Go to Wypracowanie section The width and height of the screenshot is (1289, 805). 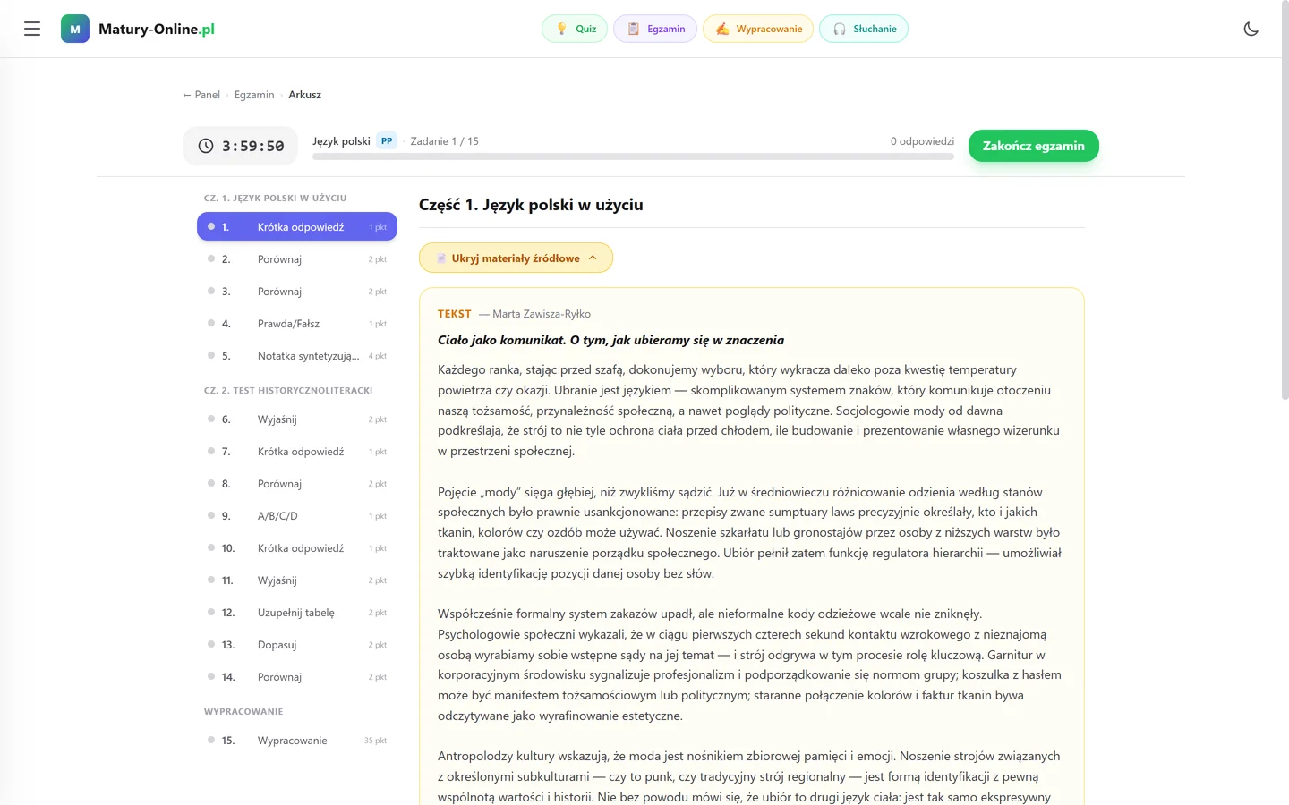[x=758, y=29]
